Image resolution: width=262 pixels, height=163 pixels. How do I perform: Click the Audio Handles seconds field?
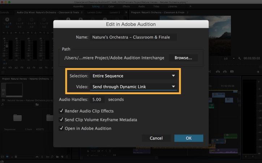[97, 100]
